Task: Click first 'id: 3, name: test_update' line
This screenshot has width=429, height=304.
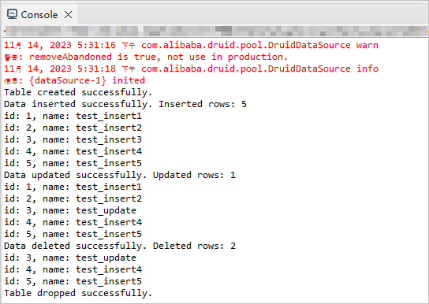Action: tap(70, 210)
